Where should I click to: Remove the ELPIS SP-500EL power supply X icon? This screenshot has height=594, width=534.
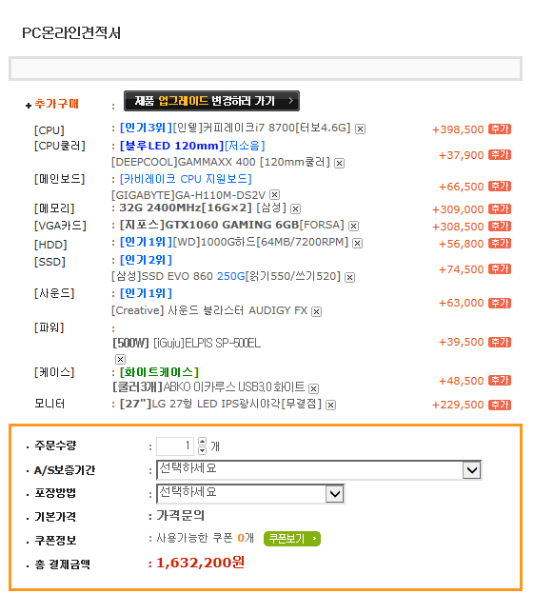point(120,359)
